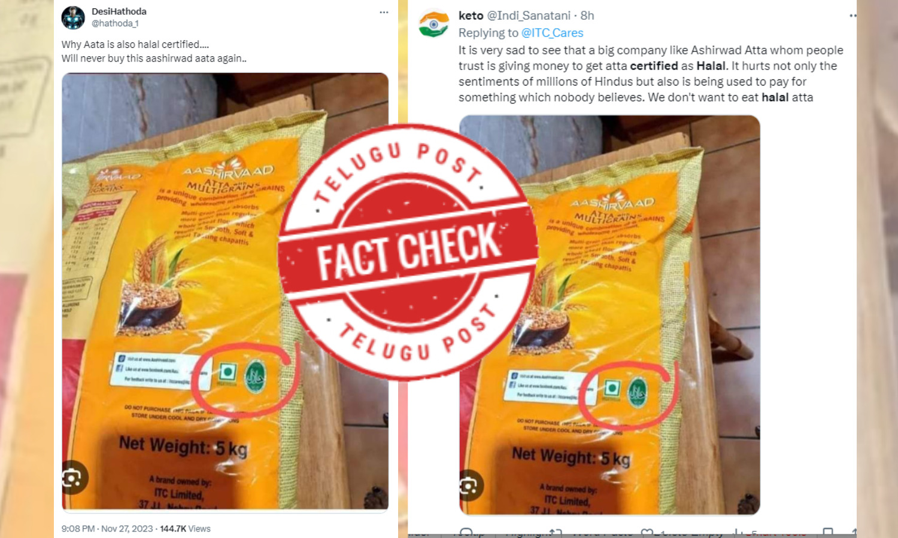Click the retweet icon under keto's tweet

[x=556, y=532]
